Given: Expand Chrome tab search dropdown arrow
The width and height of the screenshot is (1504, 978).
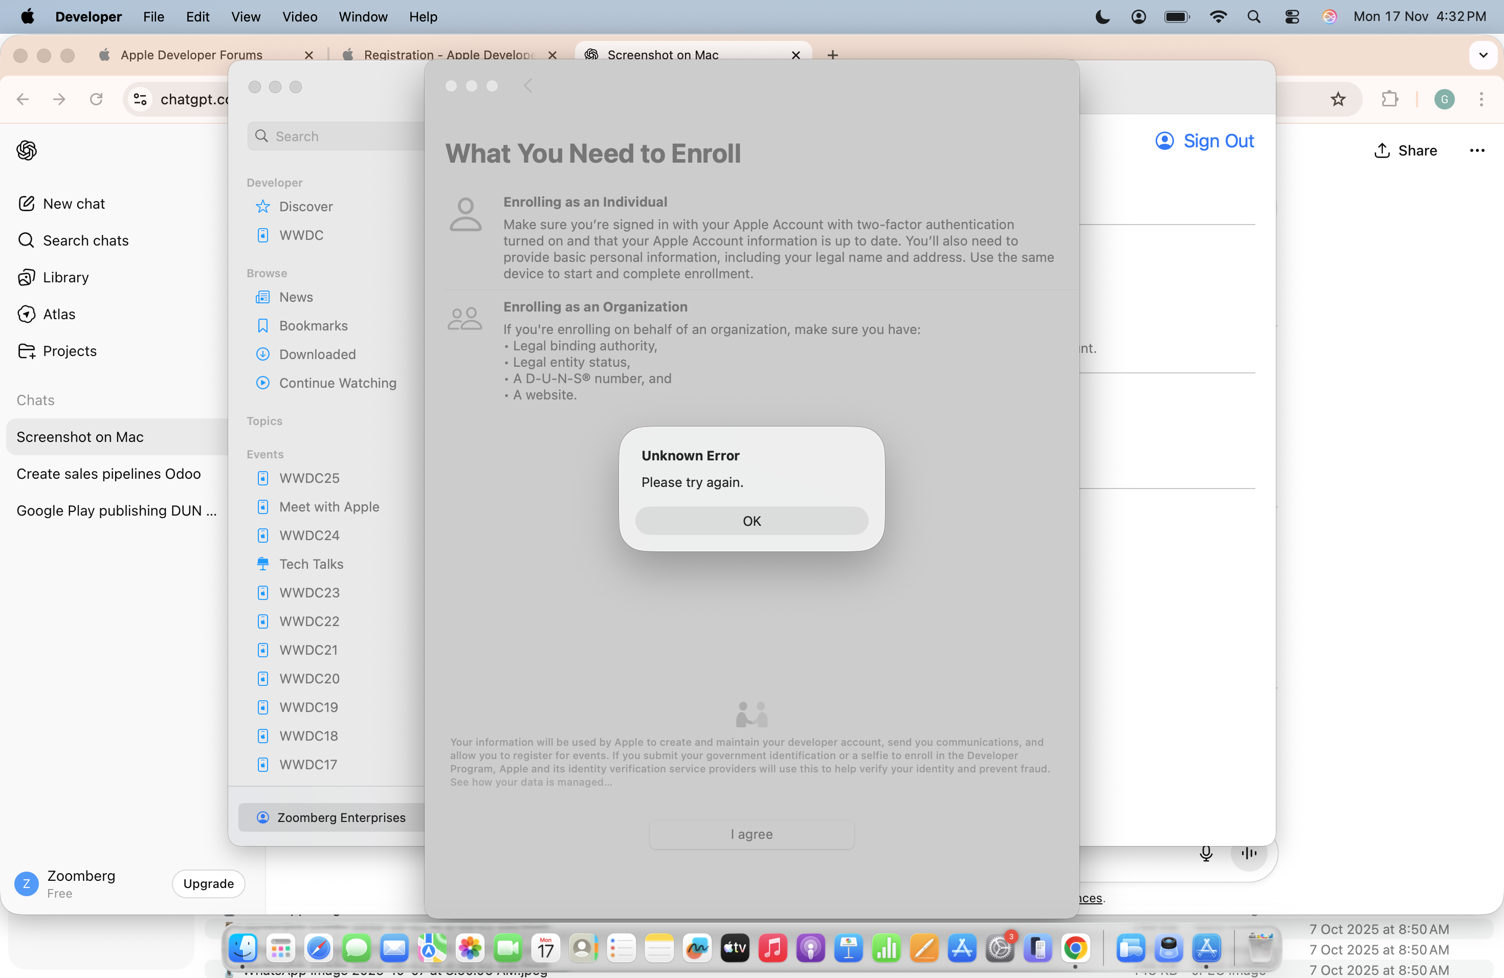Looking at the screenshot, I should 1483,55.
